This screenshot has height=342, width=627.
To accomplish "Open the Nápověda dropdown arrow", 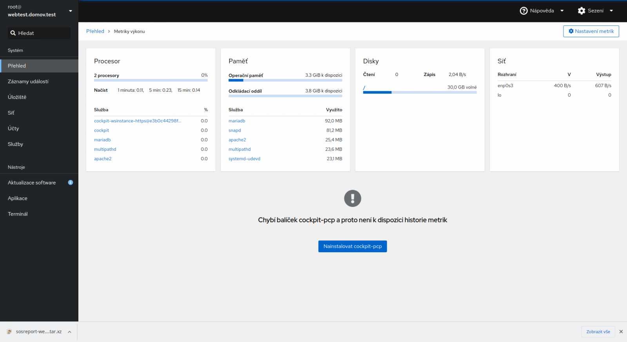I will 562,11.
